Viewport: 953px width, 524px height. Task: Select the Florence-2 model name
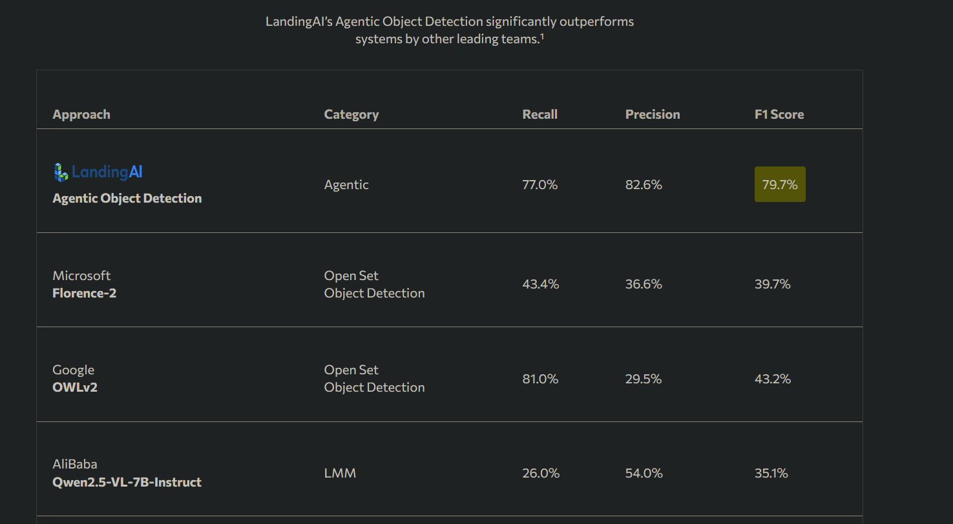[85, 293]
